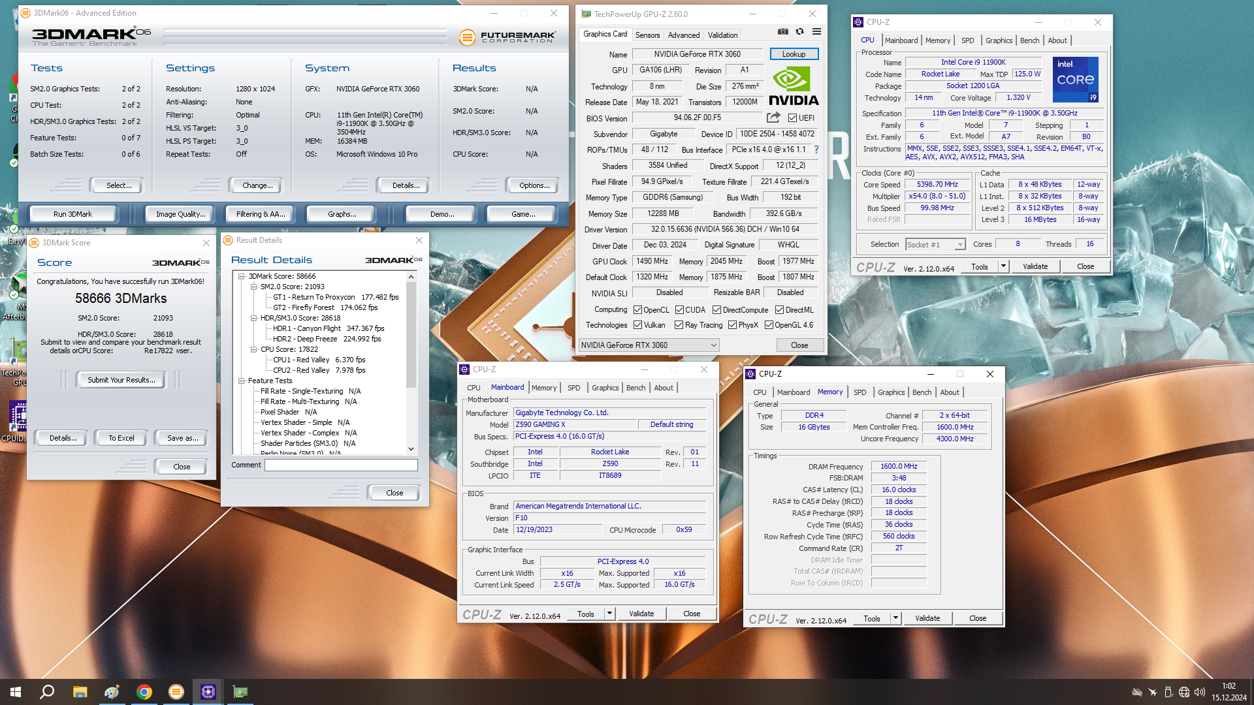The height and width of the screenshot is (705, 1254).
Task: Toggle the UEFI checkbox in GPU-Z
Action: [792, 118]
